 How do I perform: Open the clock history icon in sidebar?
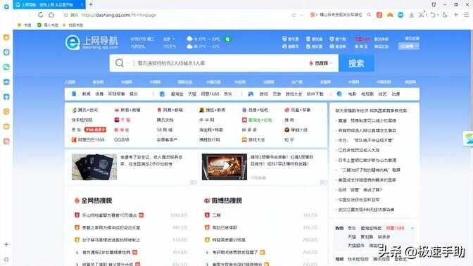[6, 52]
